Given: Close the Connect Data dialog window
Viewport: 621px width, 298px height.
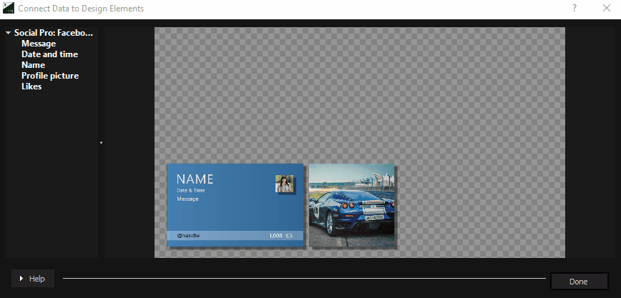Looking at the screenshot, I should pyautogui.click(x=606, y=9).
